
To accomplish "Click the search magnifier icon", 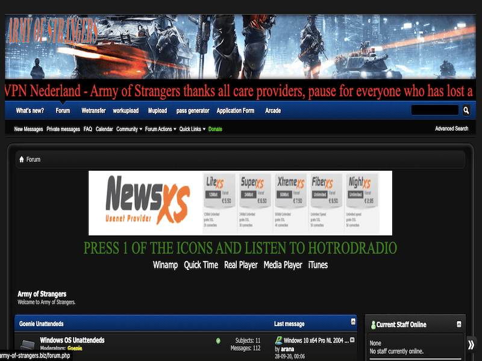I will click(466, 111).
